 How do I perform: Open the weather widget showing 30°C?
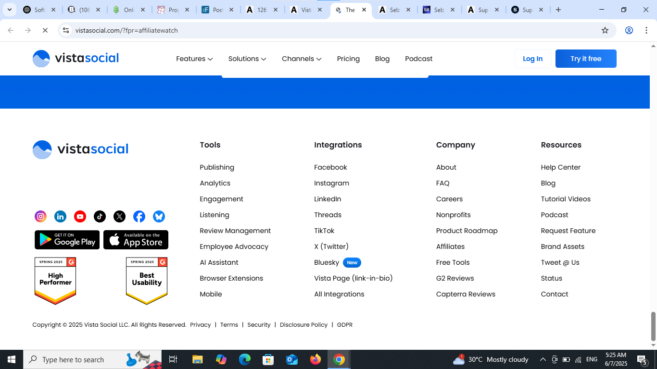[491, 359]
